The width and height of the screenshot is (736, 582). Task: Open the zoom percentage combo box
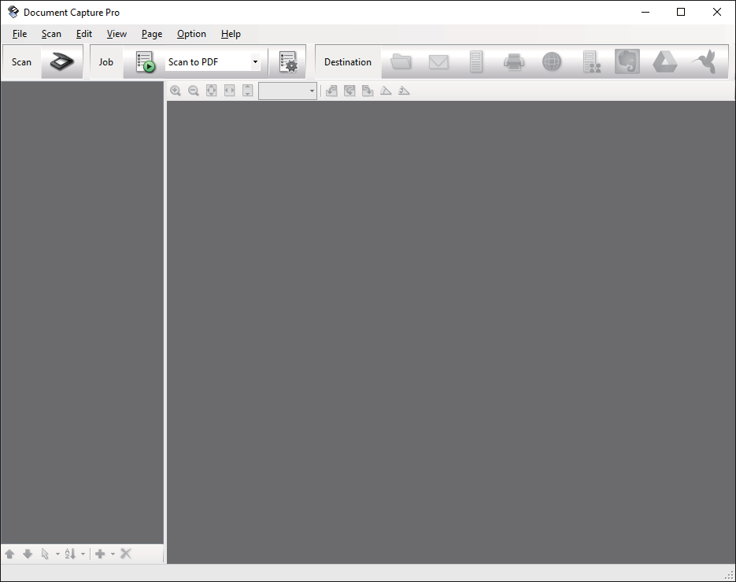pyautogui.click(x=288, y=91)
